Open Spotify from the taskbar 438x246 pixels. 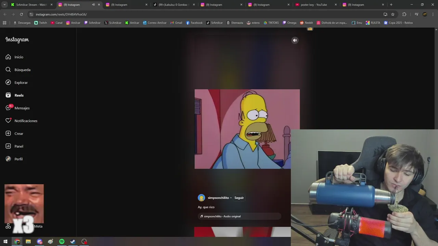[62, 242]
